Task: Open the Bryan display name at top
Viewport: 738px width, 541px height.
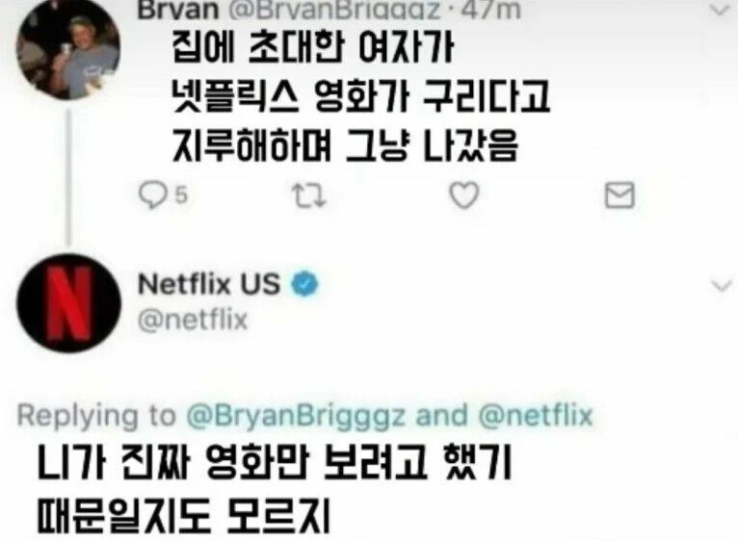Action: (x=178, y=10)
